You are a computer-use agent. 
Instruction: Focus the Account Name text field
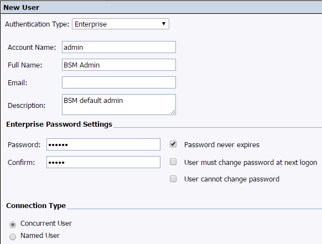point(119,47)
